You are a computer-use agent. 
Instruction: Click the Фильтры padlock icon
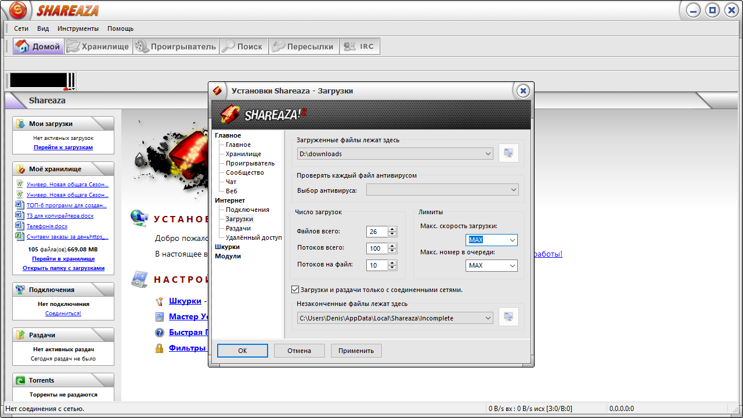[x=159, y=348]
